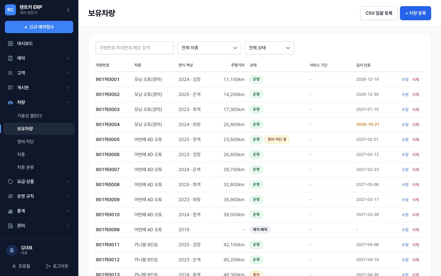Click the 차량 car icon
This screenshot has height=276, width=441.
[10, 102]
